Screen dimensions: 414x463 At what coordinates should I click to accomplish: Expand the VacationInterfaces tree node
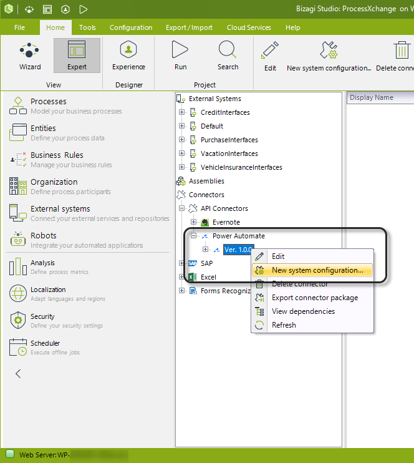[181, 154]
